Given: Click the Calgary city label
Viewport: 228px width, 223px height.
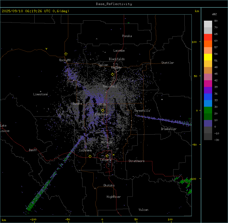Looking at the screenshot, I should (x=106, y=160).
